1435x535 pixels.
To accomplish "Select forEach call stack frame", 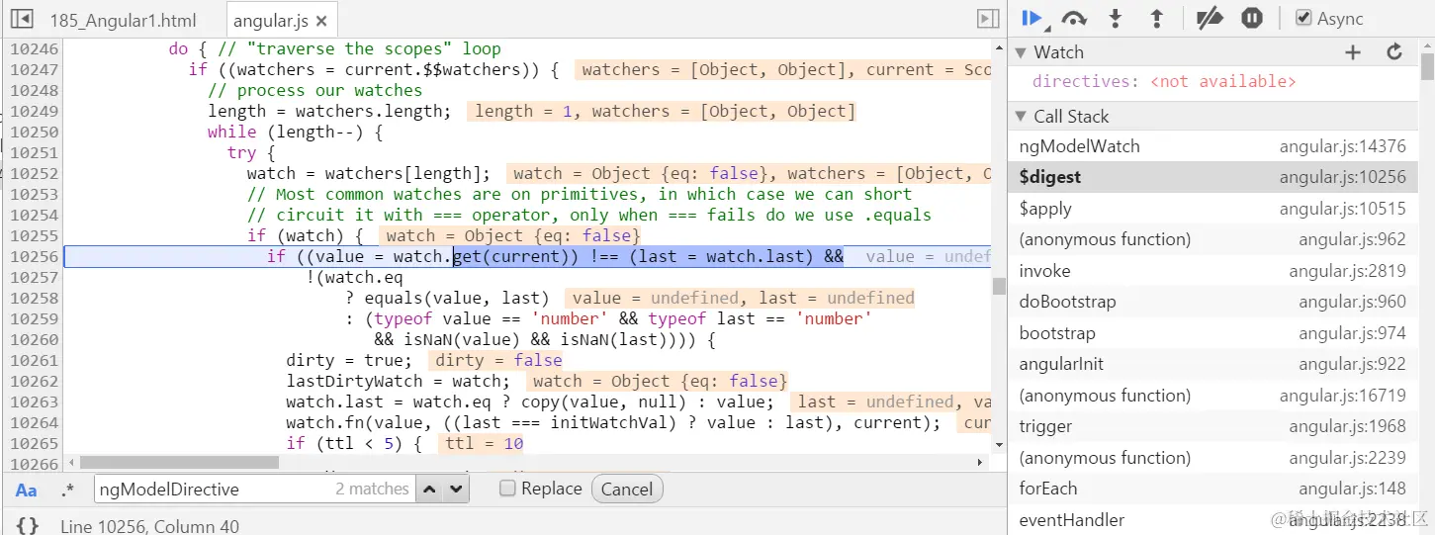I will point(1213,489).
